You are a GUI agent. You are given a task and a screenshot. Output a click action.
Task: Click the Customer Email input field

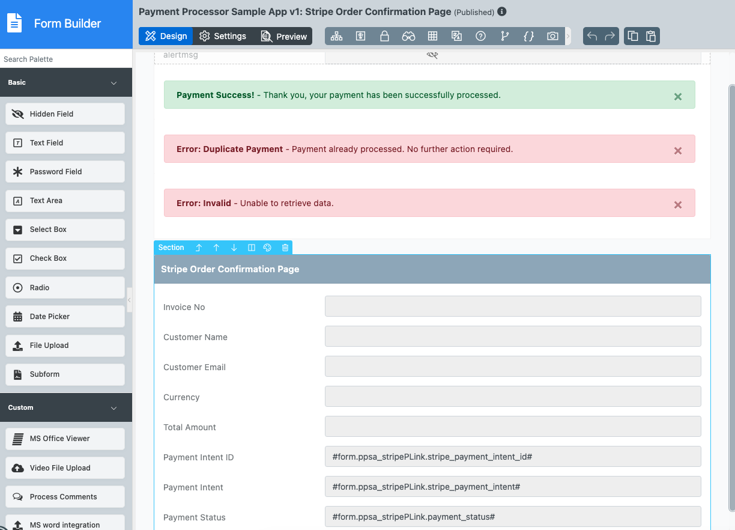click(x=513, y=366)
